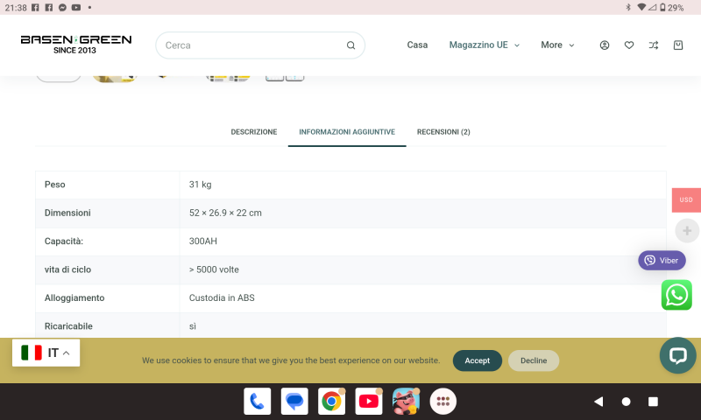
Task: Open the pig game app in dock
Action: point(406,402)
